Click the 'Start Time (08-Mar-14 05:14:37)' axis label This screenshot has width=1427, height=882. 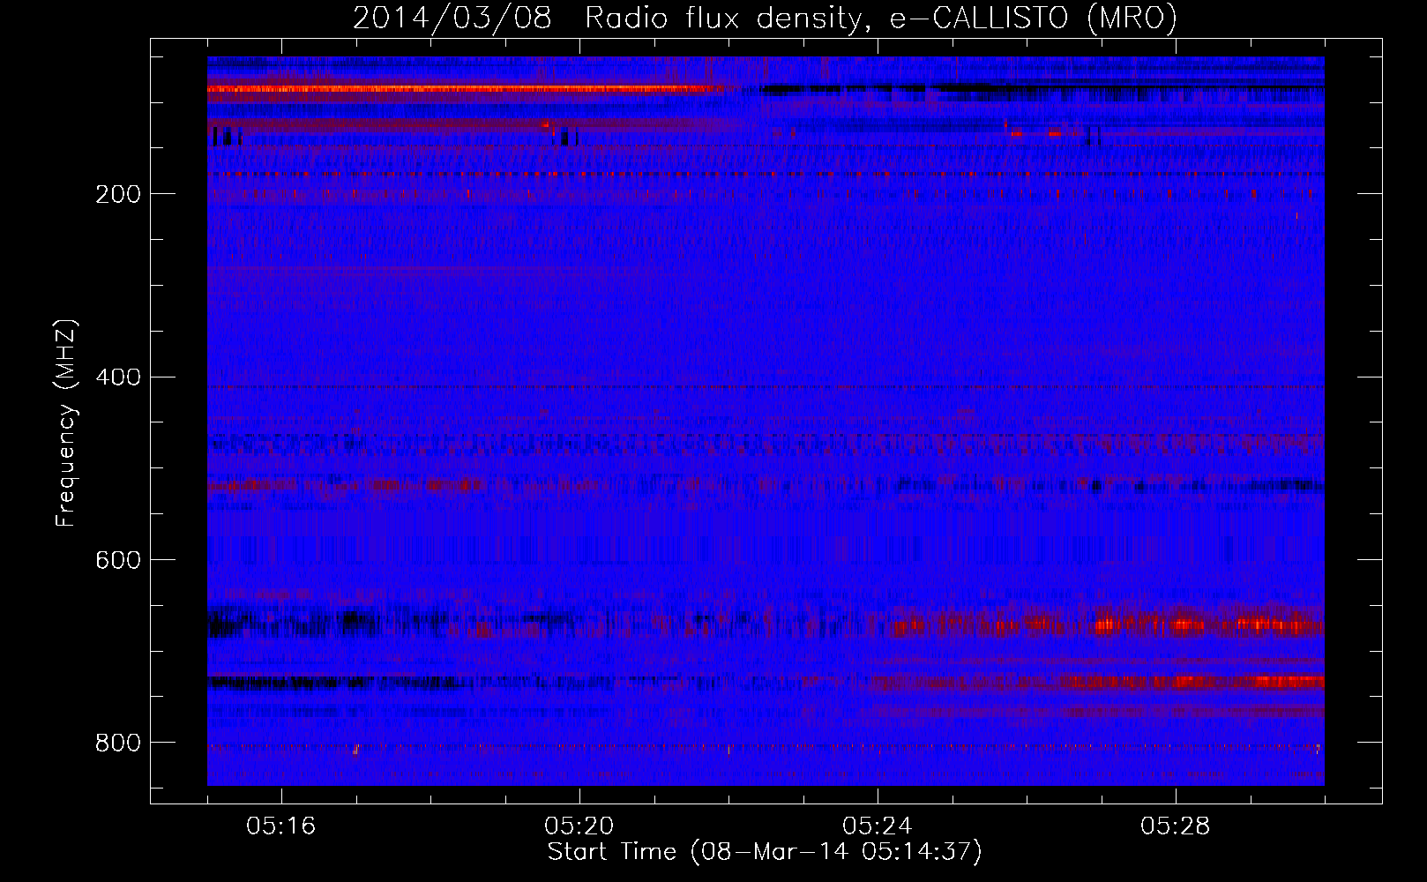[x=765, y=852]
